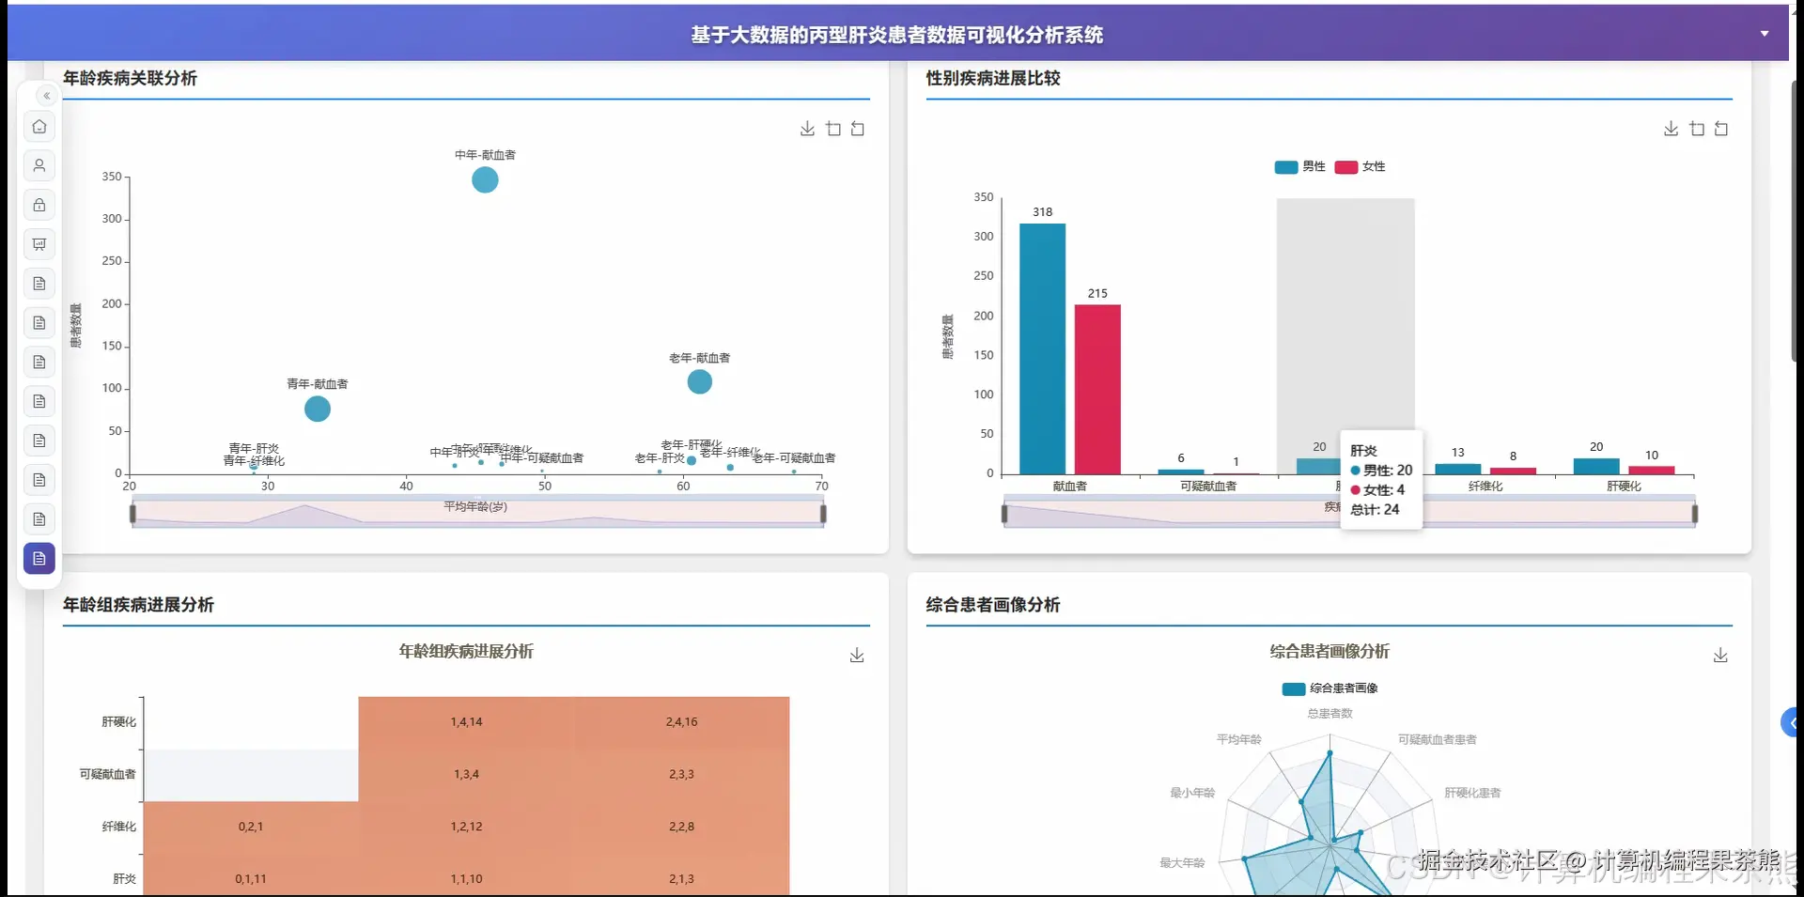The height and width of the screenshot is (897, 1804).
Task: Click the 肝硬化患者 axis label on the radar chart
Action: [1472, 794]
